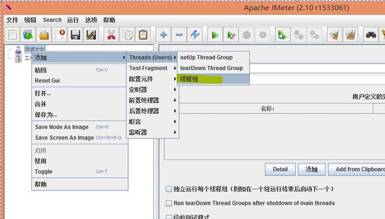
Task: Open the 运行 menu
Action: (x=73, y=20)
